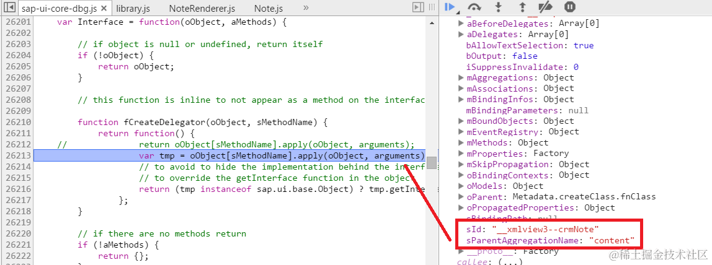Close the sap-ui-core-dbg.js tab
The image size is (712, 265).
(104, 9)
